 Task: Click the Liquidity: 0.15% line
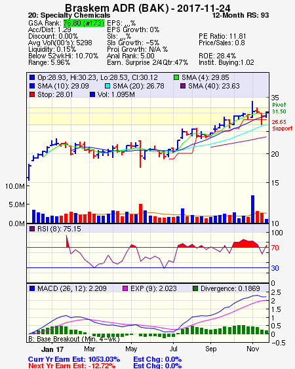click(52, 49)
